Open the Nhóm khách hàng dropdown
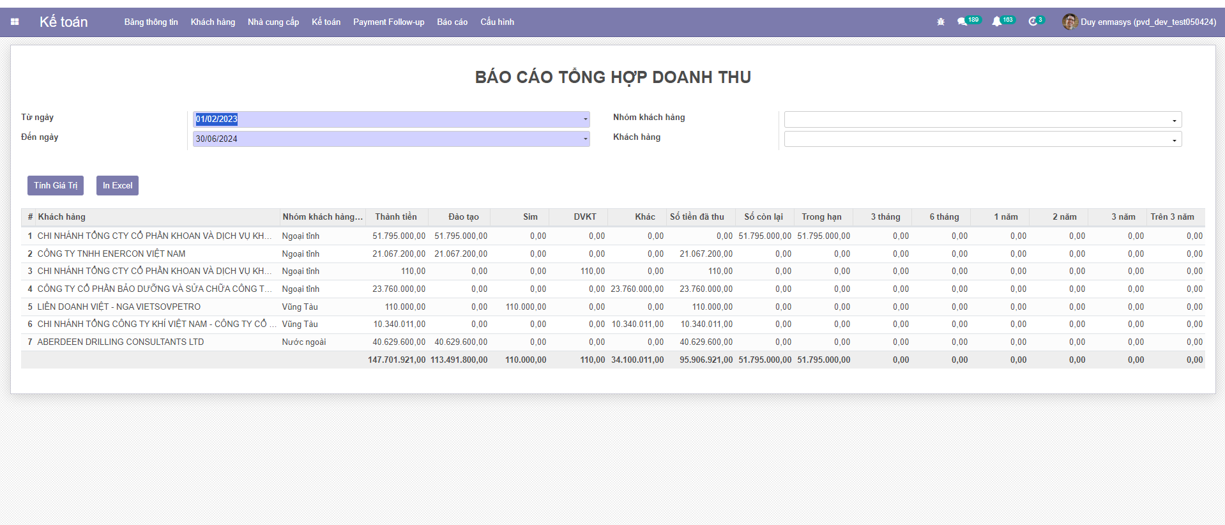 [1174, 120]
